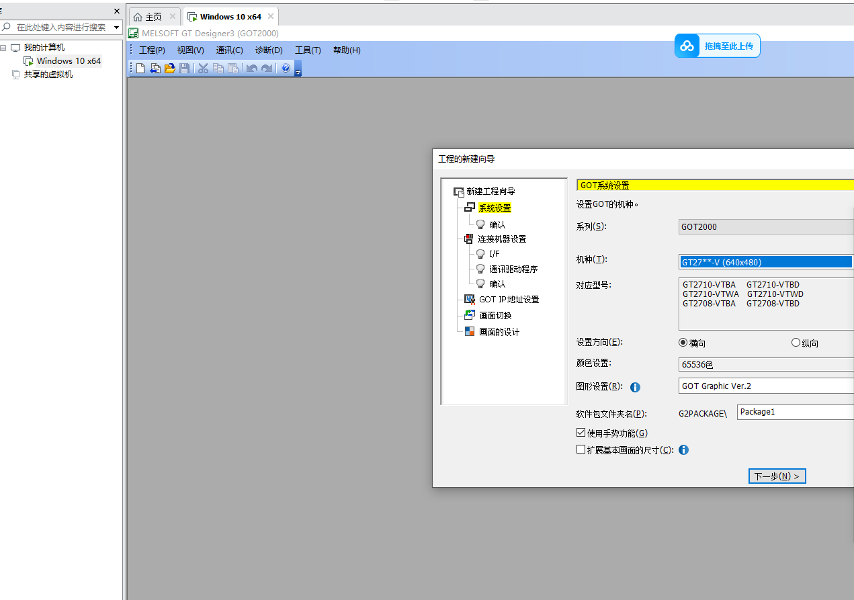The height and width of the screenshot is (600, 854).
Task: Select the 纵向 orientation radio button
Action: [796, 343]
